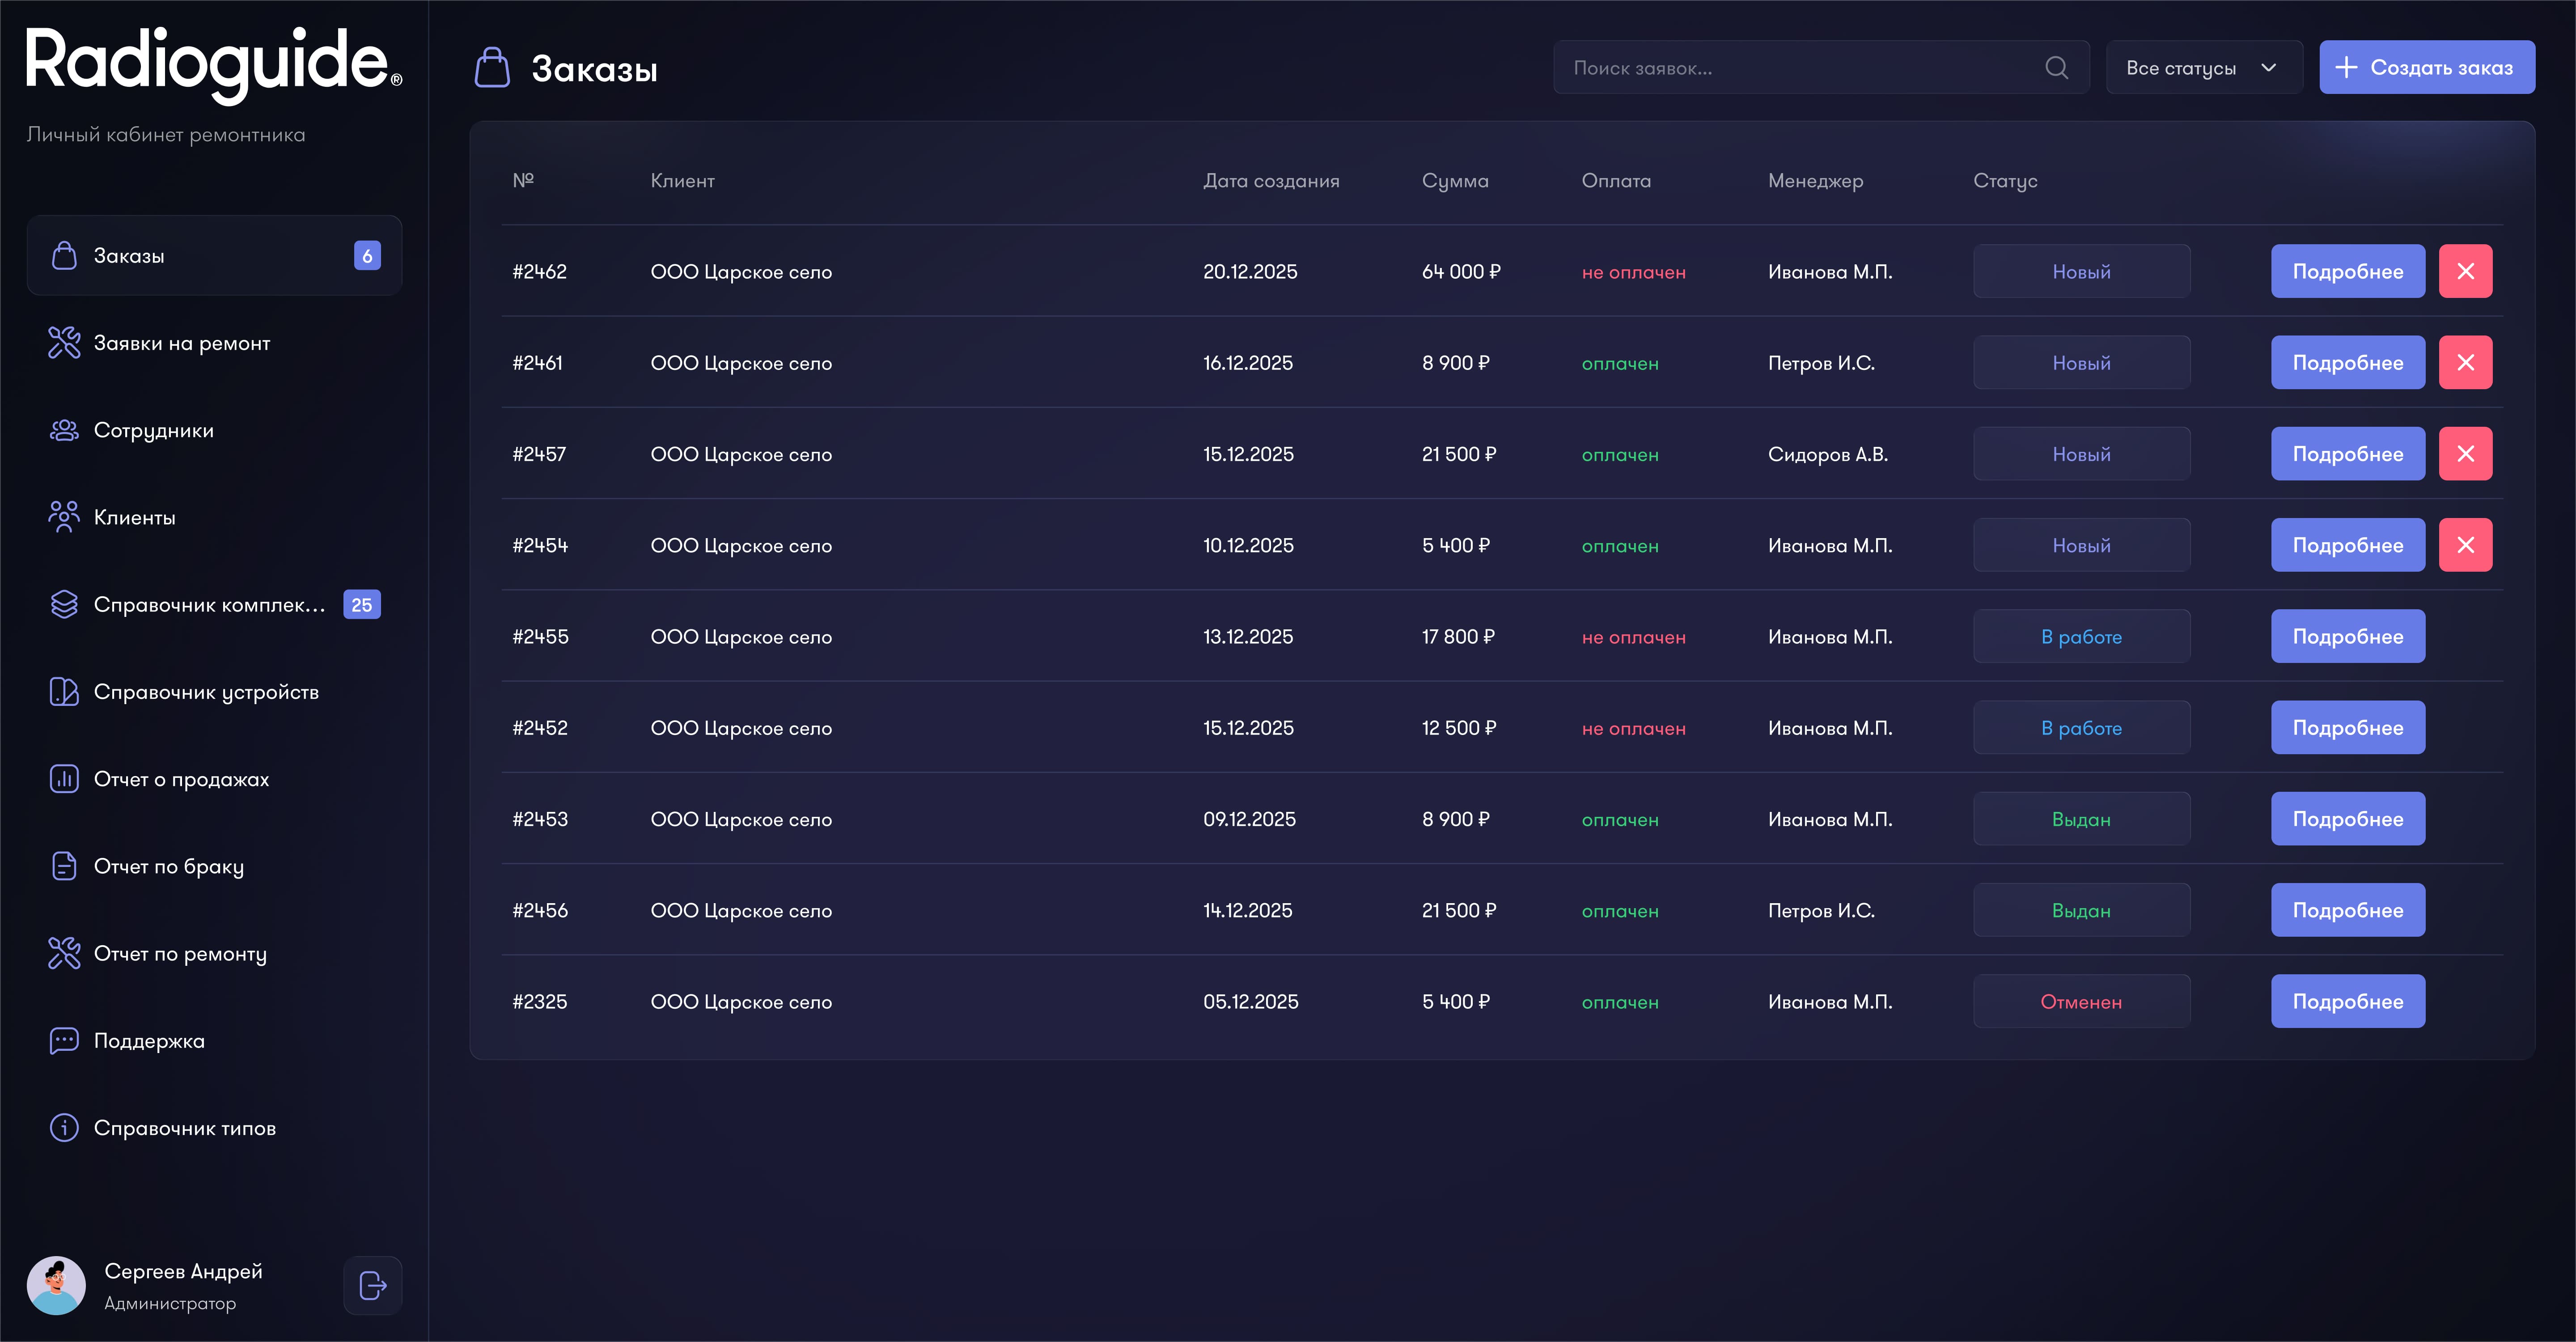
Task: Click the Статус column header
Action: 2005,181
